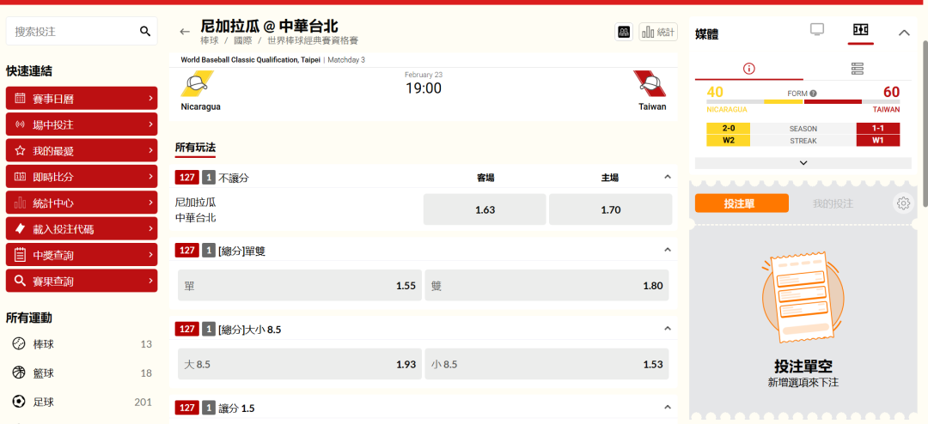
Task: Click the 世界棒球經典賽資格賽 breadcrumb link
Action: [x=313, y=41]
